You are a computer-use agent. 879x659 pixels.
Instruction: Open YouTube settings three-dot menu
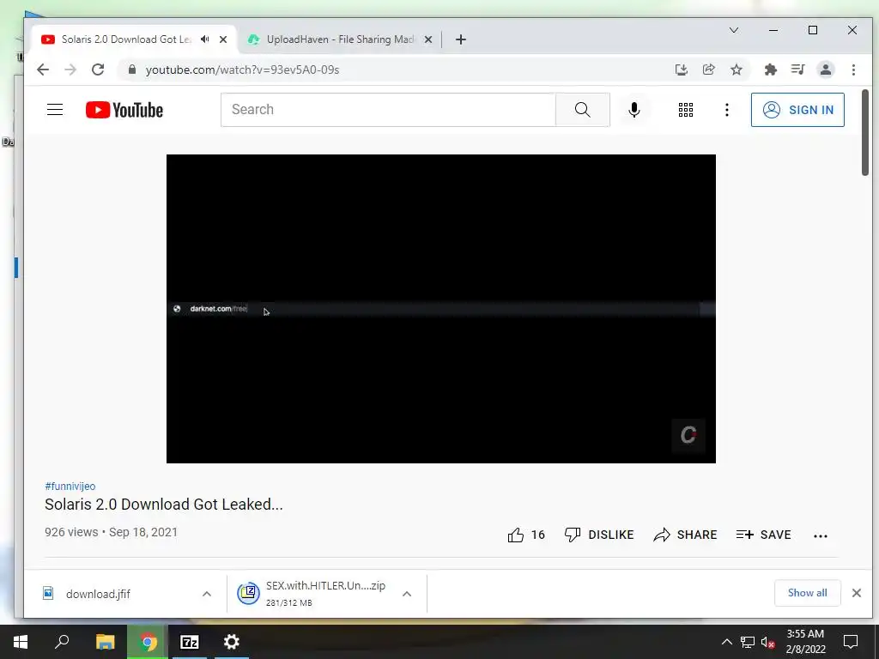pos(727,110)
